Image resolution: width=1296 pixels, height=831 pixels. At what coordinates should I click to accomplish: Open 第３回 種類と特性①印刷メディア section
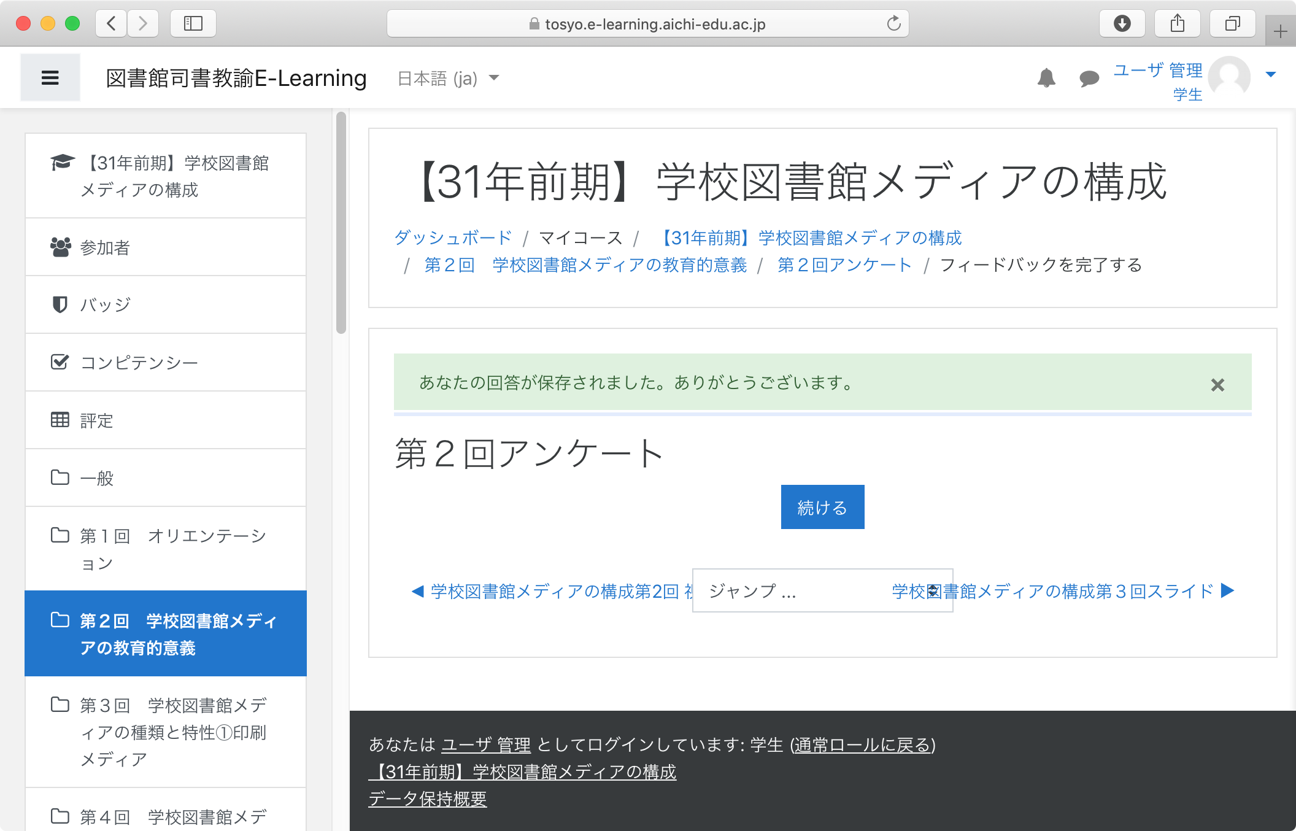166,732
